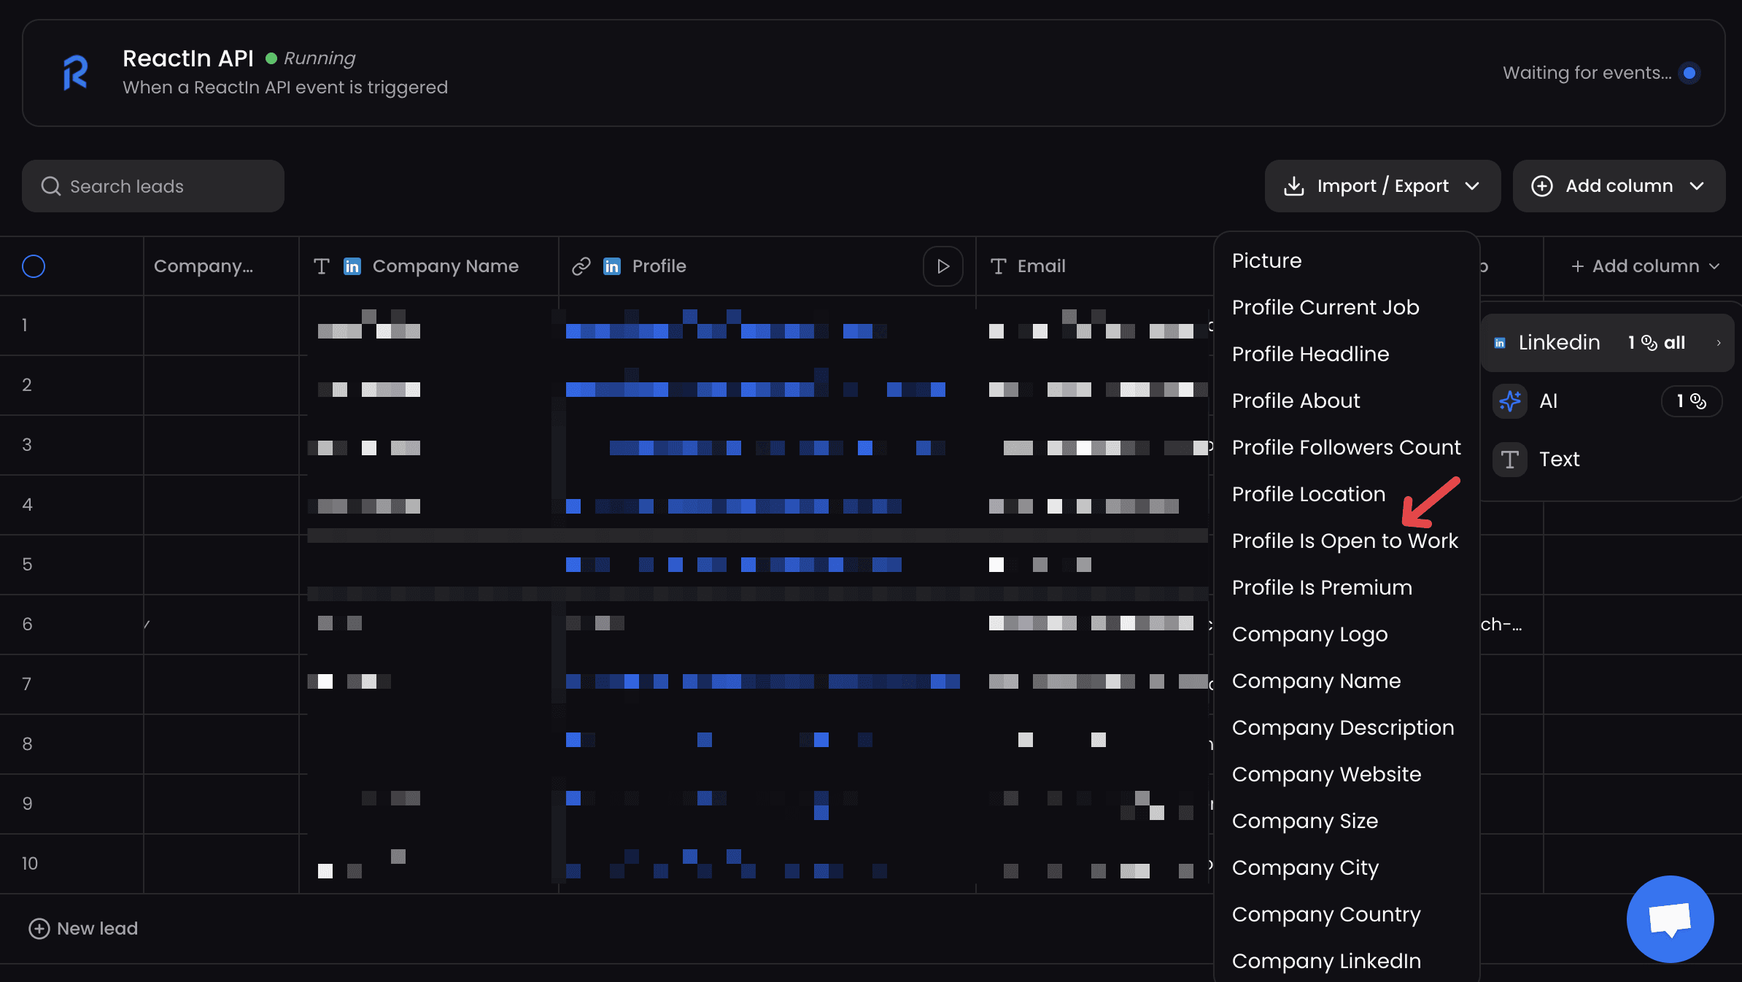This screenshot has height=982, width=1742.
Task: Choose Company Logo option
Action: coord(1310,634)
